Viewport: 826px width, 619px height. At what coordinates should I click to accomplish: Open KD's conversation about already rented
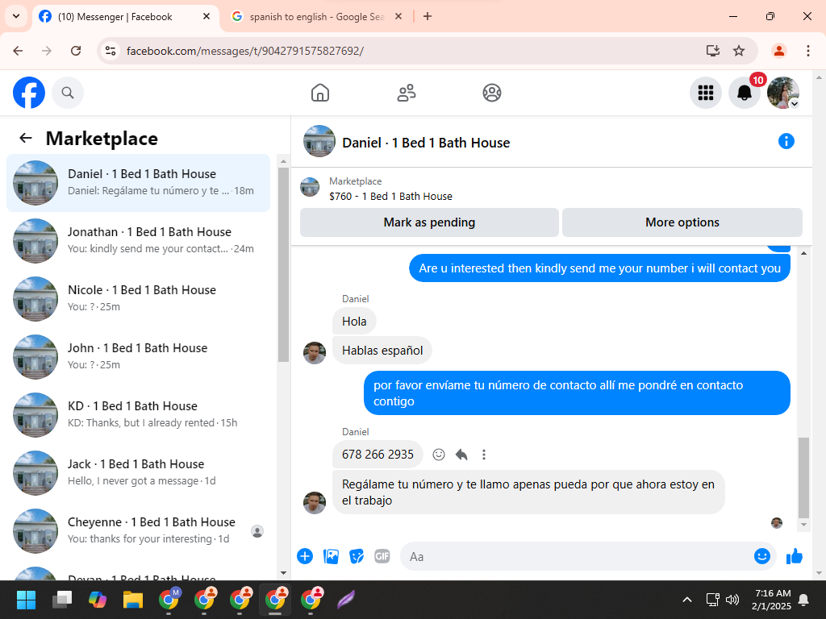coord(138,414)
